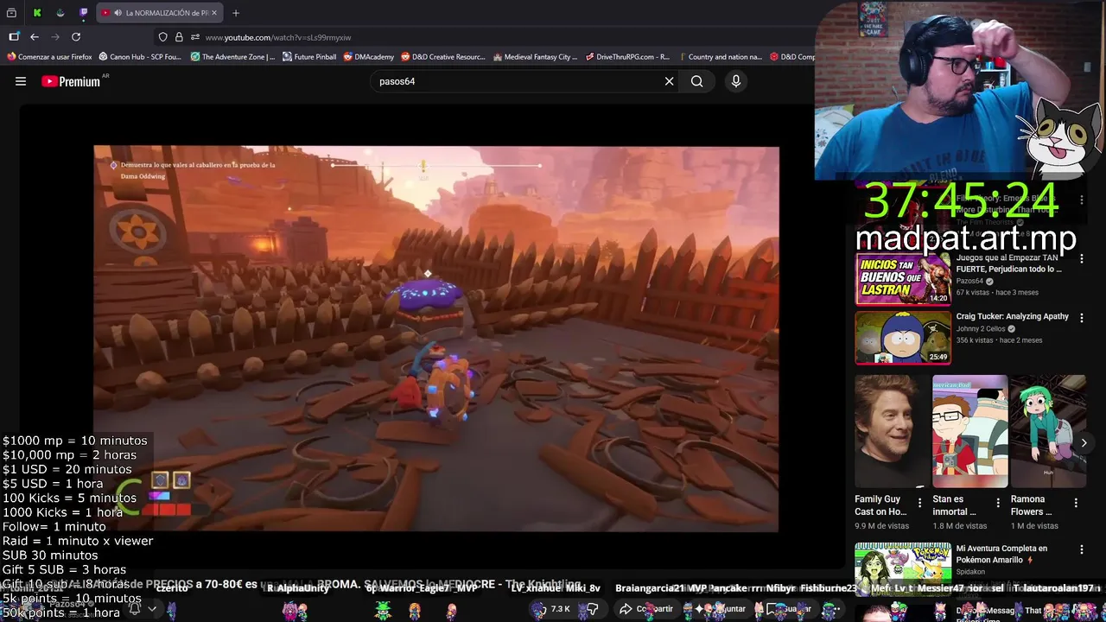Open YouTube guide hamburger menu
This screenshot has height=622, width=1106.
pyautogui.click(x=21, y=81)
